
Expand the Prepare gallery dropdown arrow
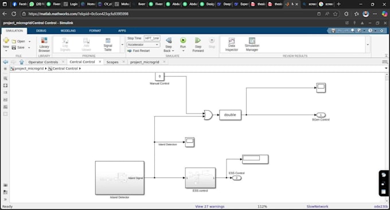[122, 45]
